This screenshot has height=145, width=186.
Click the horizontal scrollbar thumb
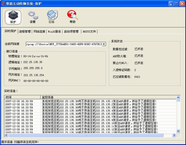point(86,135)
